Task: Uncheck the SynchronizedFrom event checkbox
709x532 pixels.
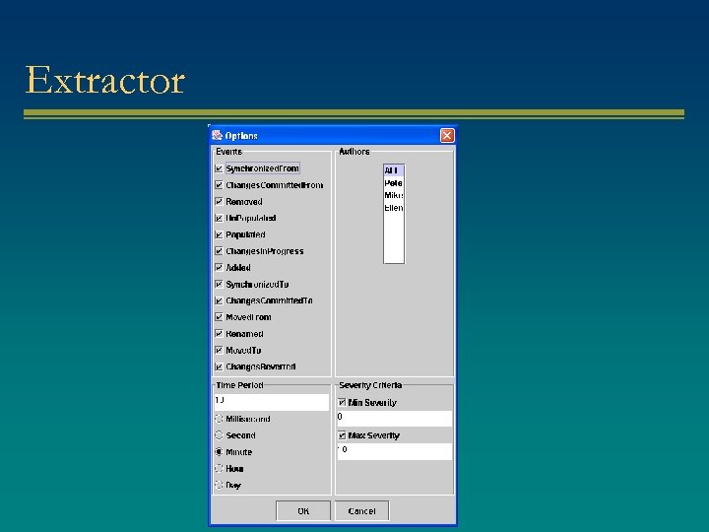Action: coord(219,168)
